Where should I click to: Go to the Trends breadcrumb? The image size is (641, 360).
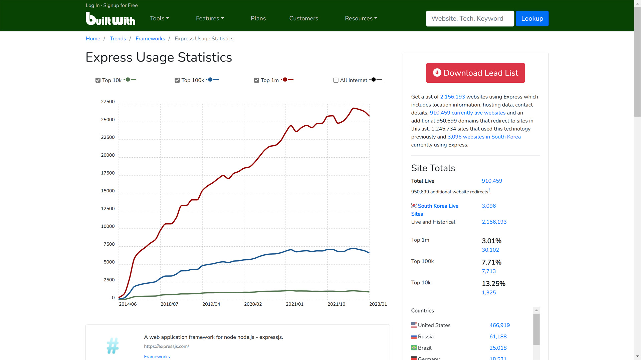tap(118, 39)
